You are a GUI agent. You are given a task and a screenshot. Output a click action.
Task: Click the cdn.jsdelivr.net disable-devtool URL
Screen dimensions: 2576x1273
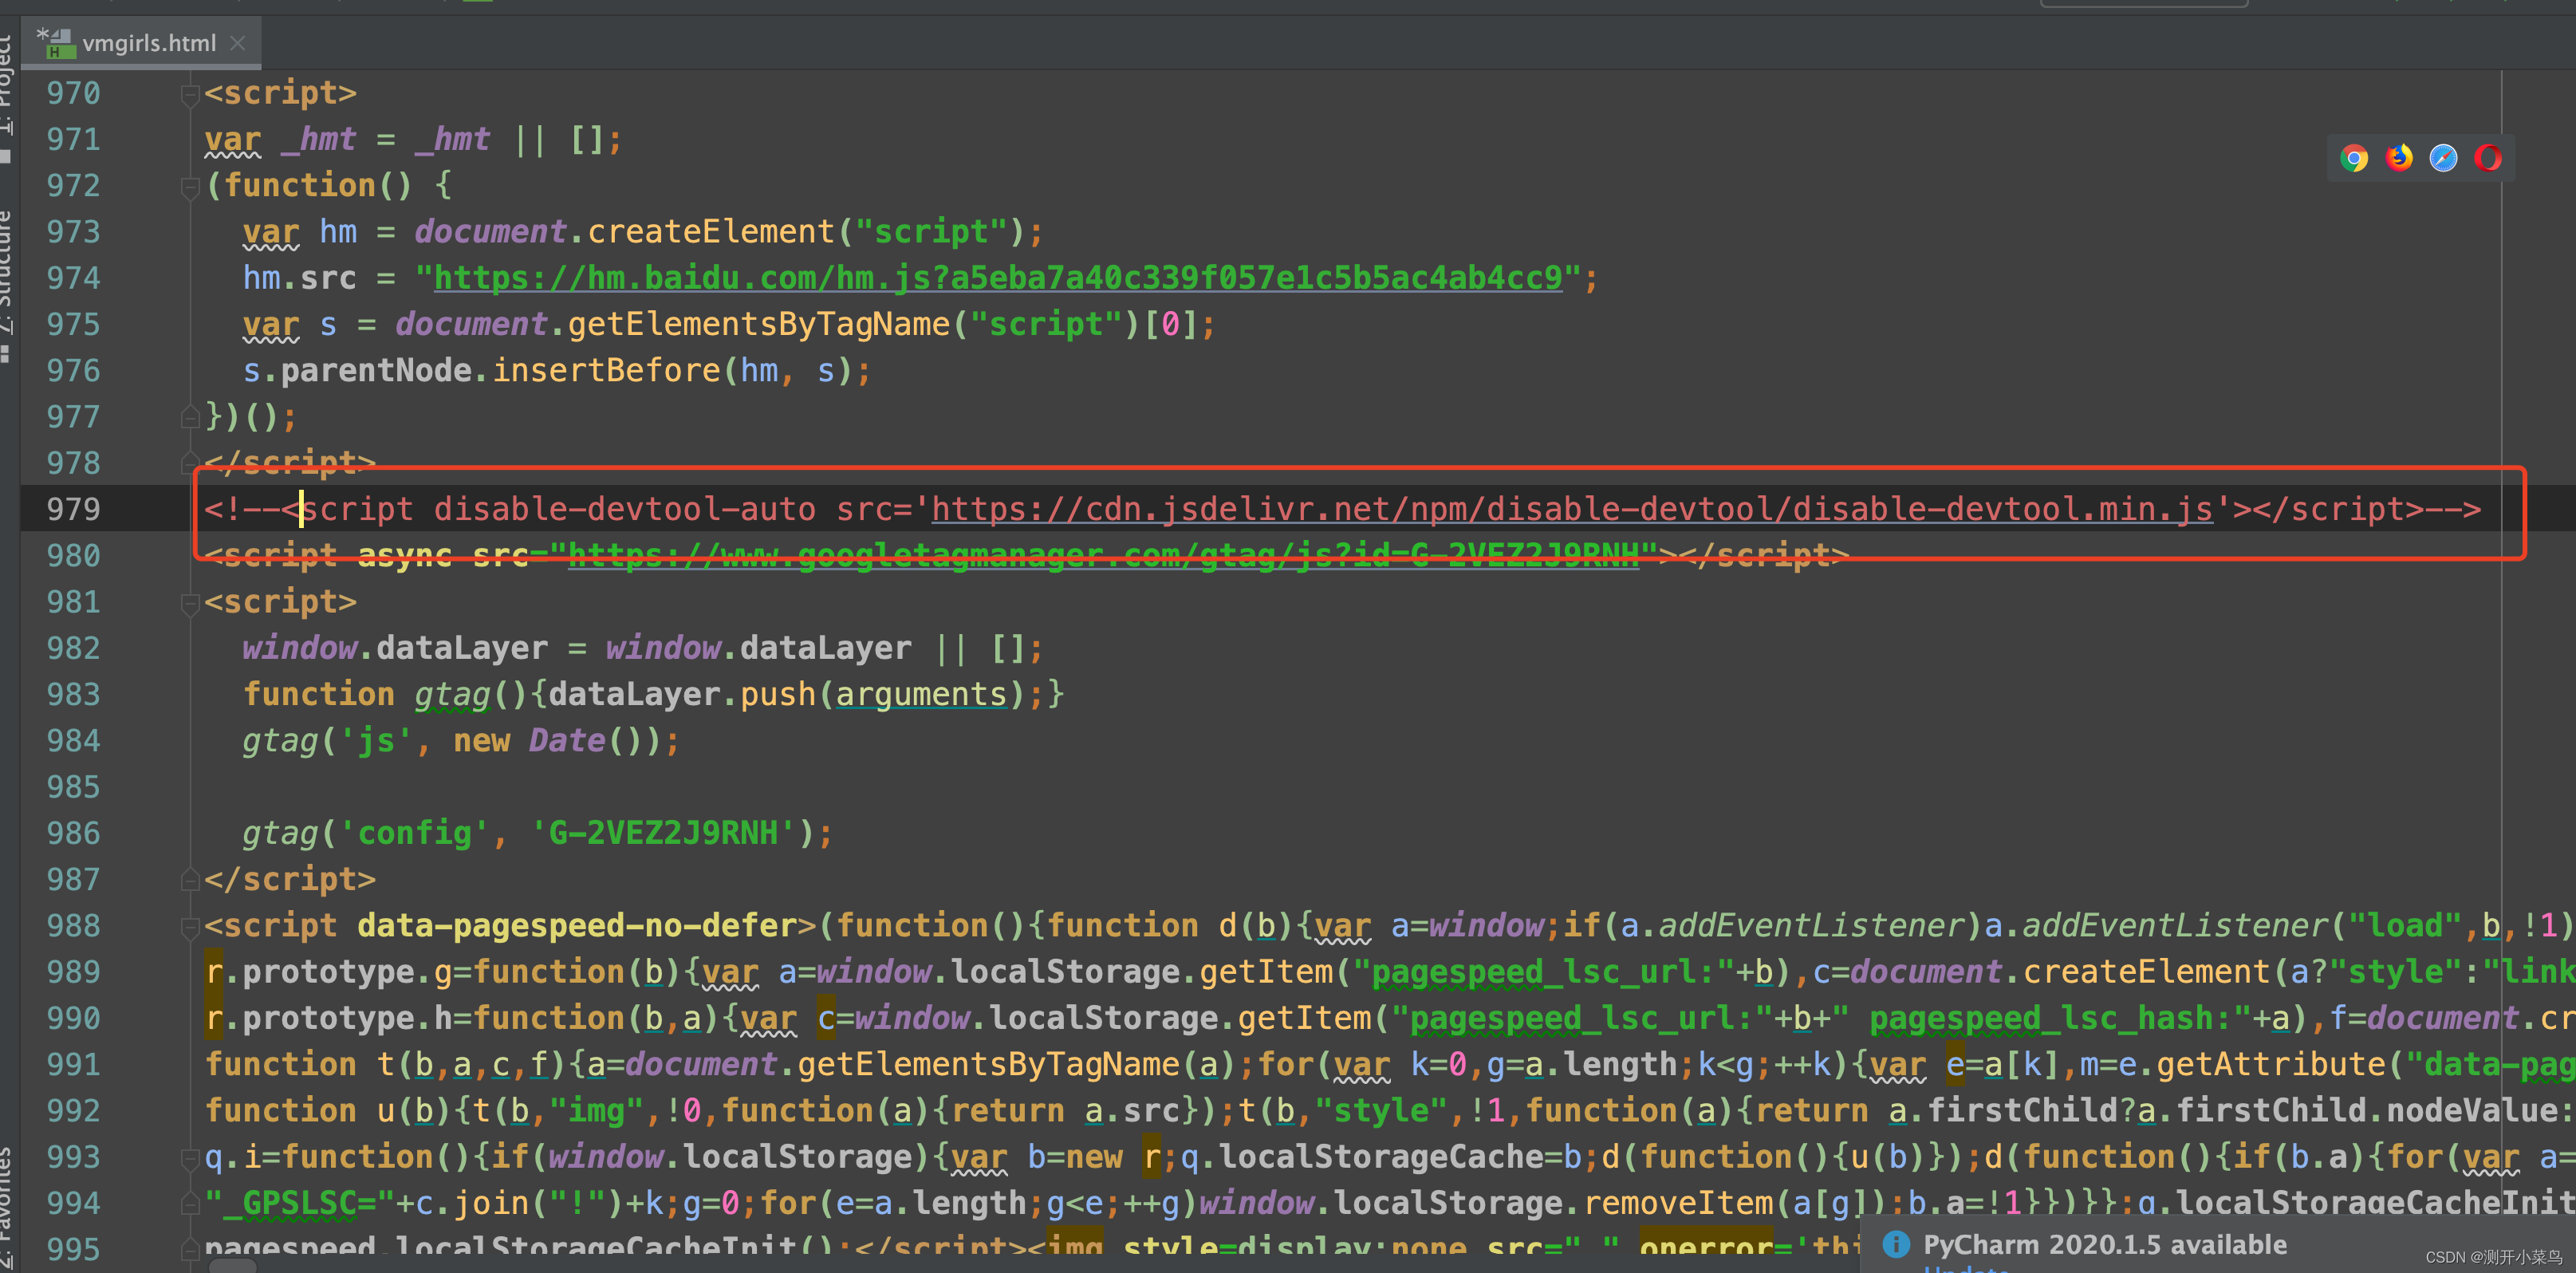(1571, 510)
